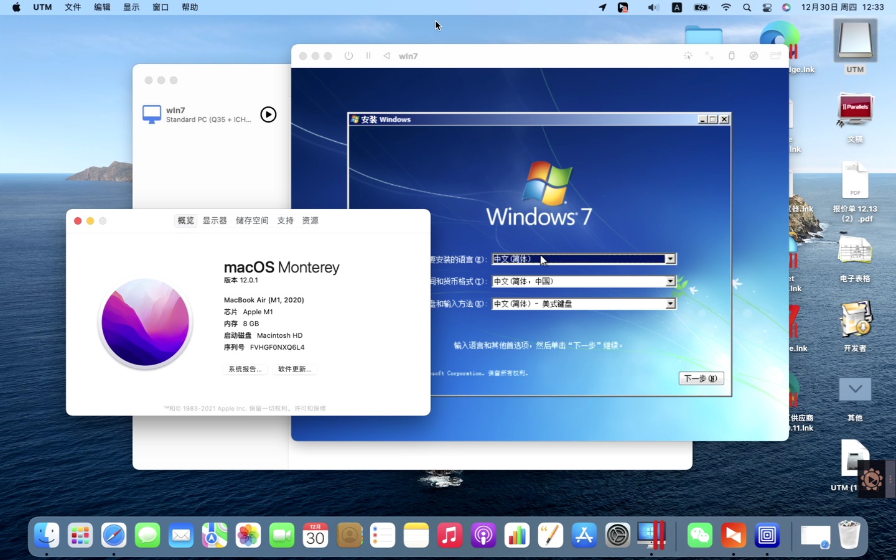
Task: Open the 窗口 menu
Action: click(x=161, y=7)
